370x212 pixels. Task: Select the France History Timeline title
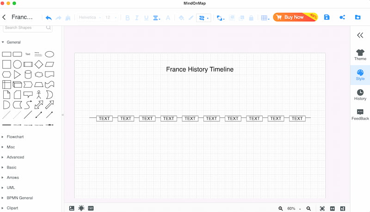(200, 69)
